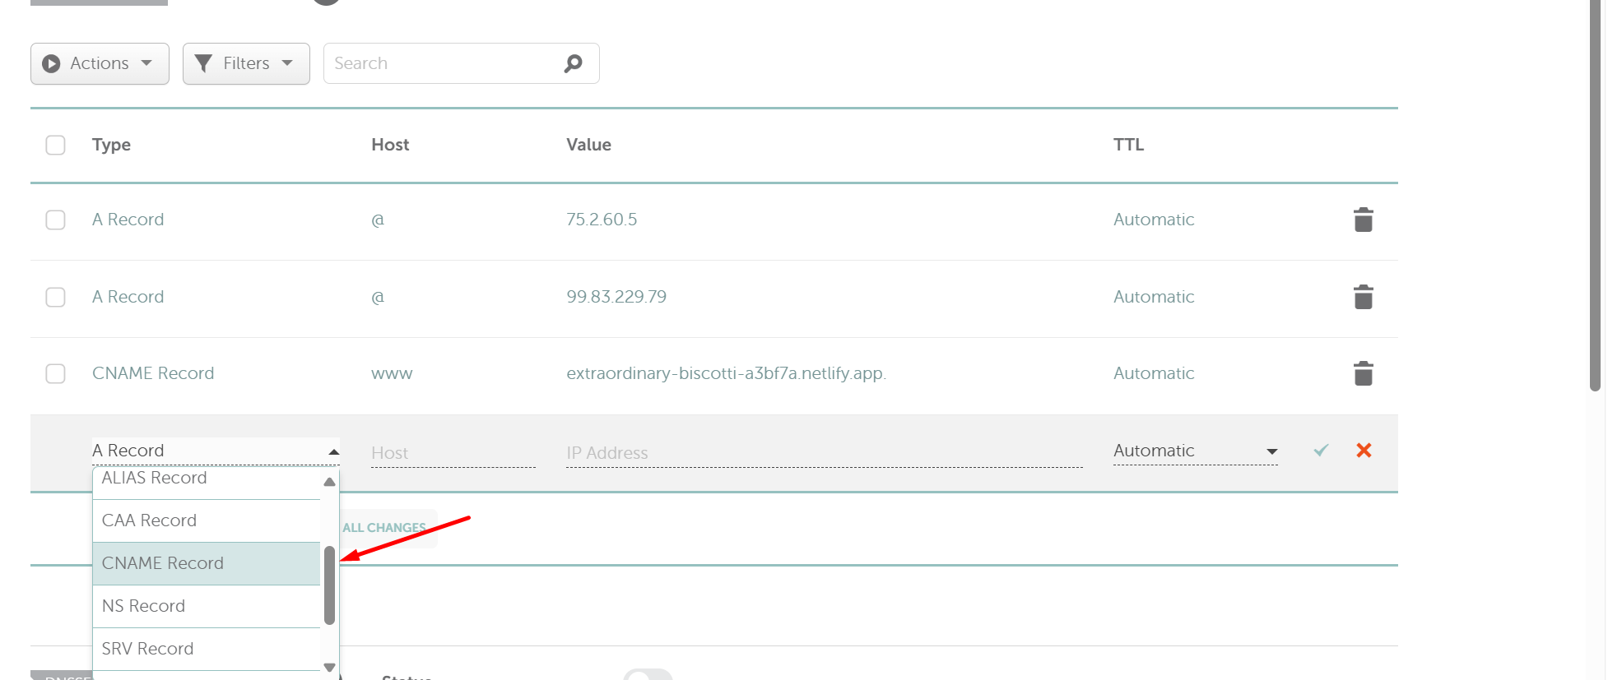
Task: Click trash icon for 99.83.229.79 record
Action: [x=1363, y=297]
